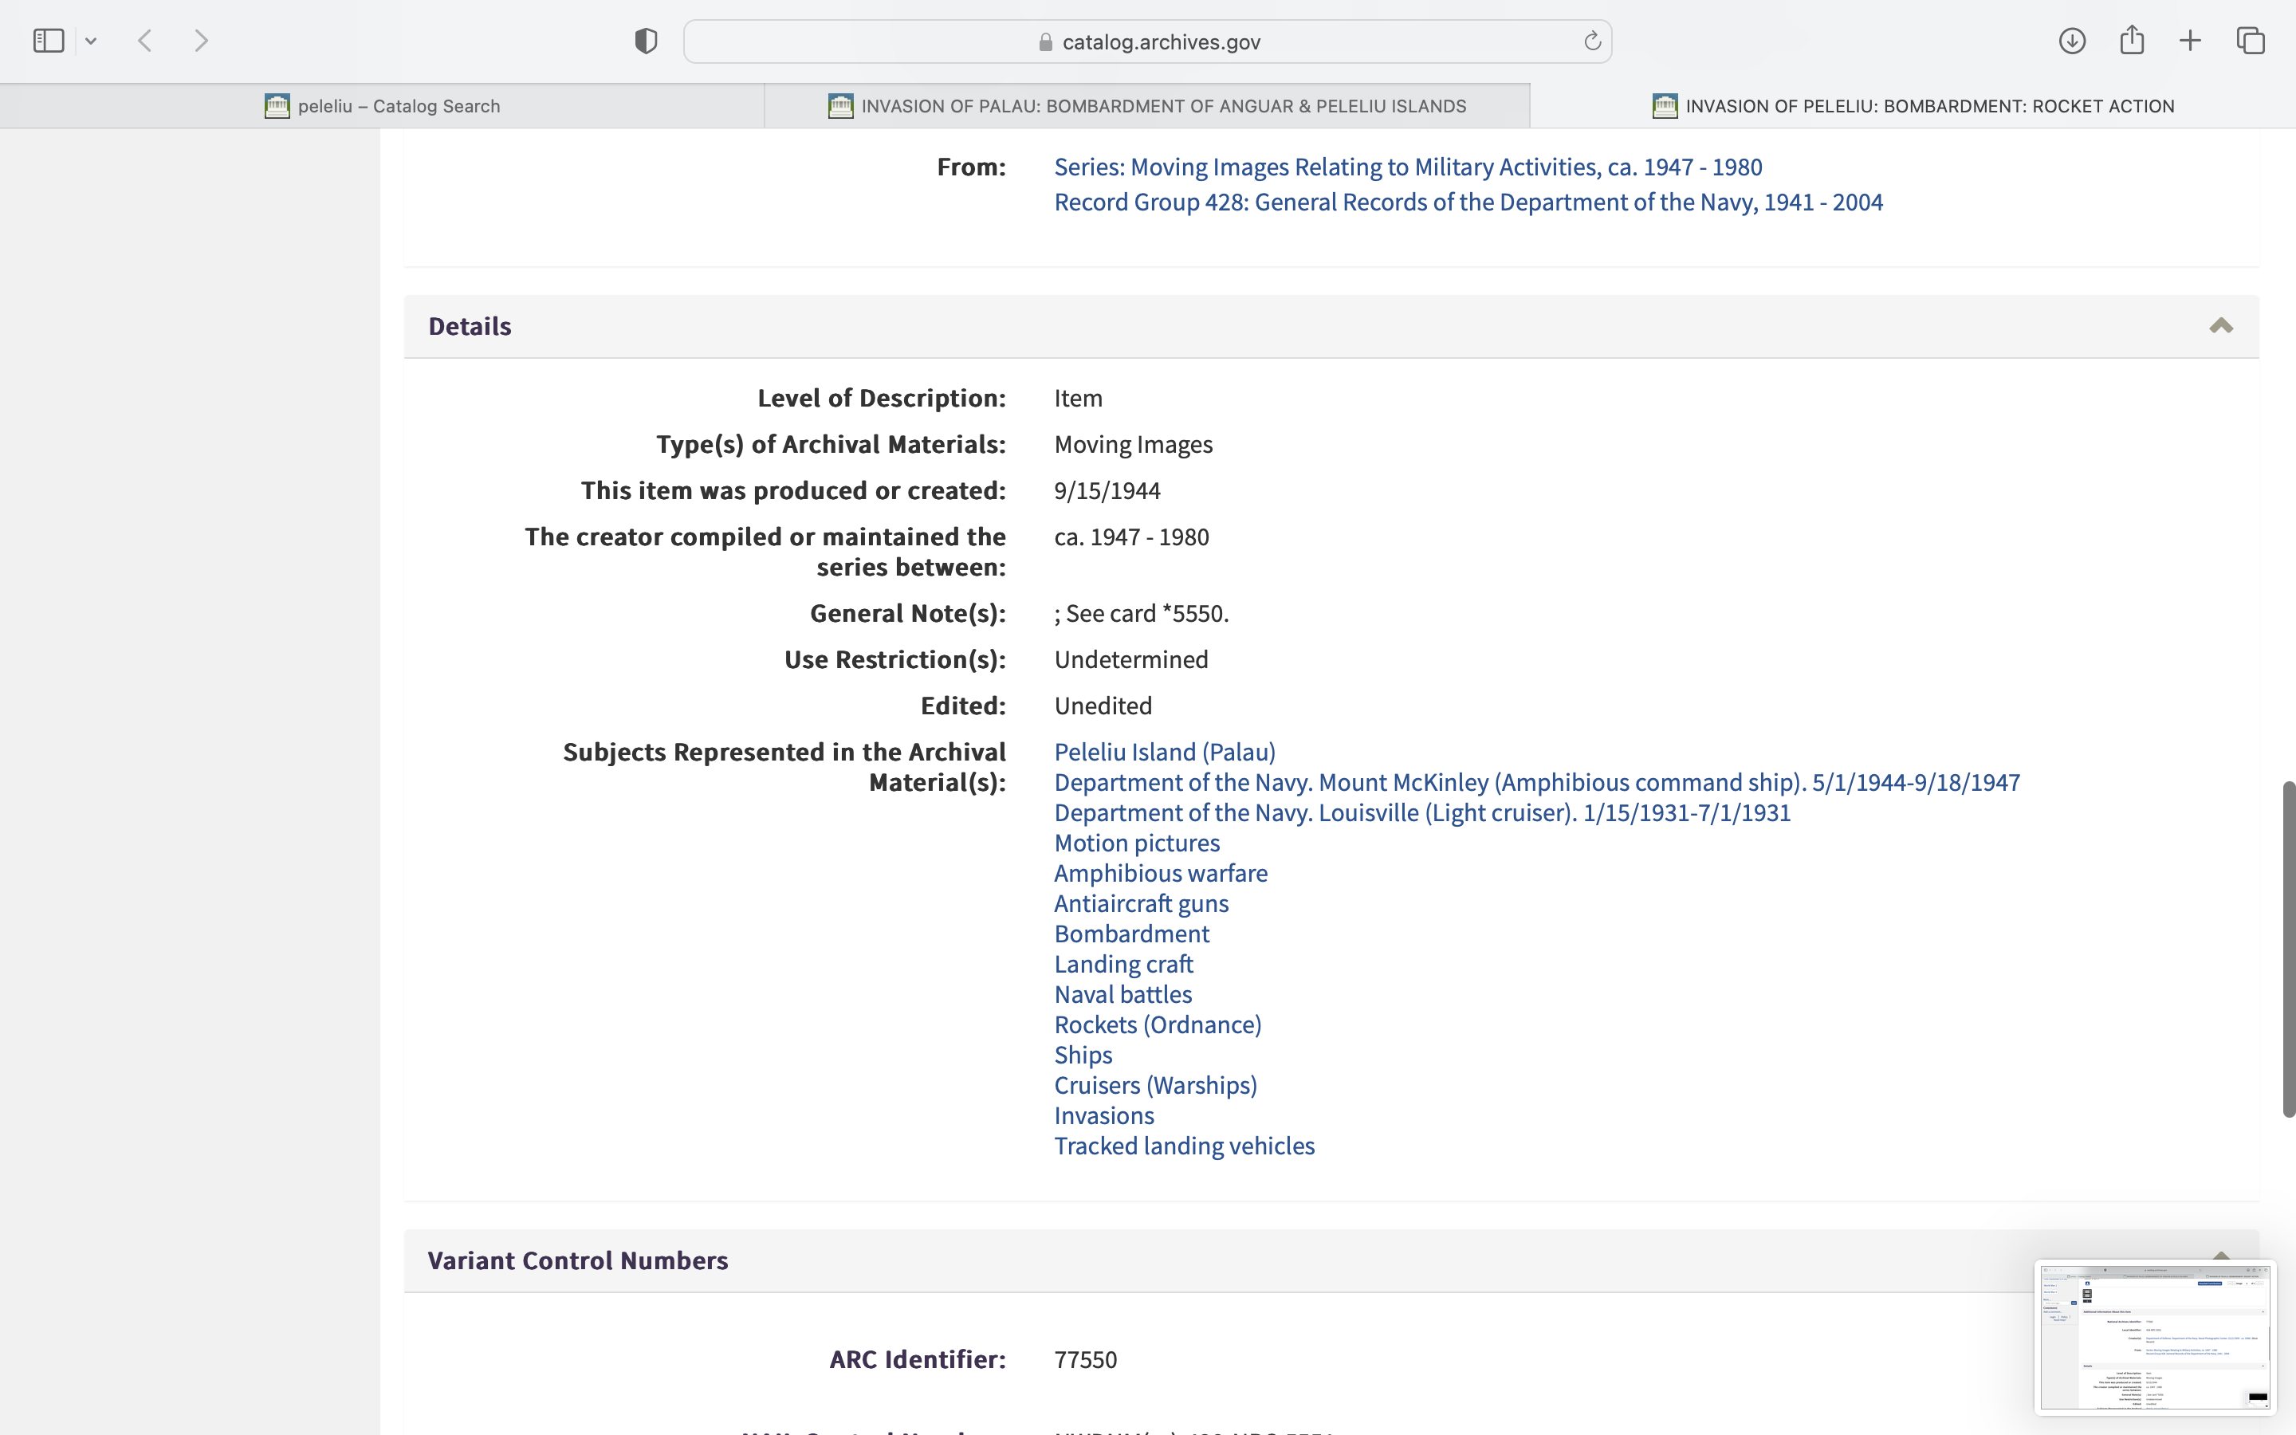The image size is (2296, 1435).
Task: Click the vertical page scrollbar thumb
Action: coord(2288,949)
